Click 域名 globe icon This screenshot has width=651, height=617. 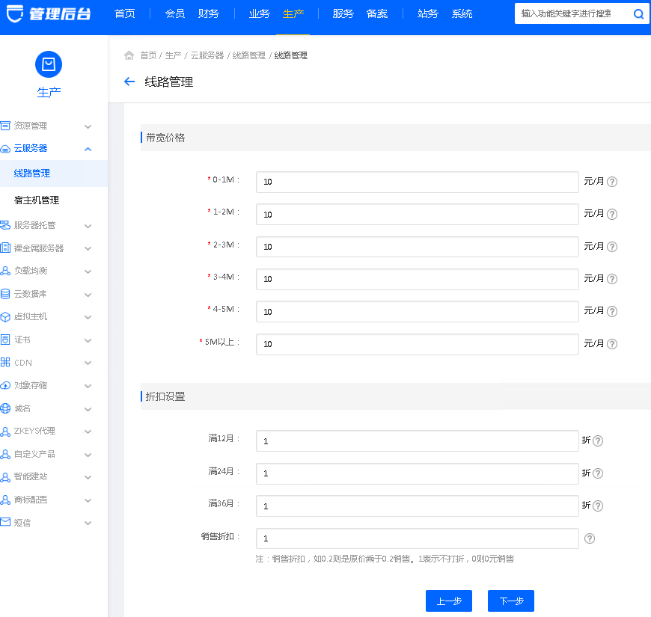(x=5, y=408)
